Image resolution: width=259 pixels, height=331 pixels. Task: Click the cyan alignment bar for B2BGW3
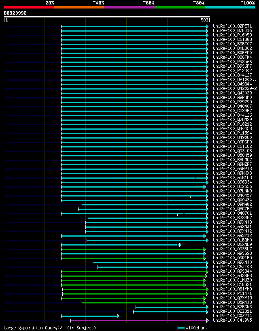click(x=172, y=307)
